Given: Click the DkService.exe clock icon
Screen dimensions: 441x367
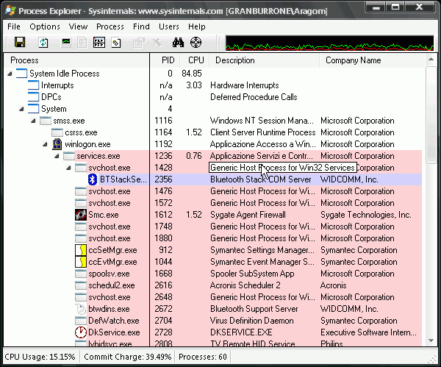Looking at the screenshot, I should click(x=81, y=332).
